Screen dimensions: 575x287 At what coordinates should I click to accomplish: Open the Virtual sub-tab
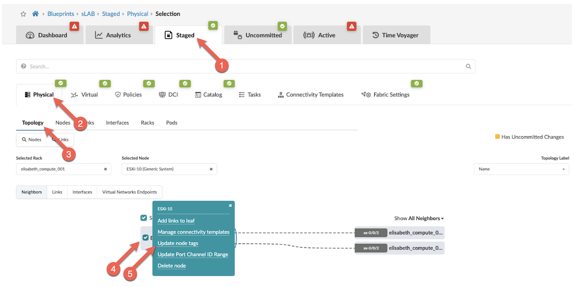84,94
